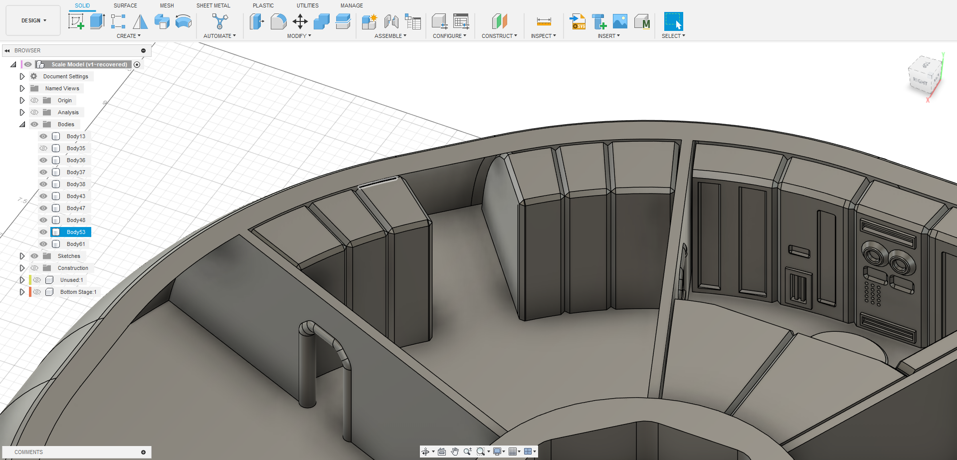Select the Configure Model icon

(x=439, y=21)
